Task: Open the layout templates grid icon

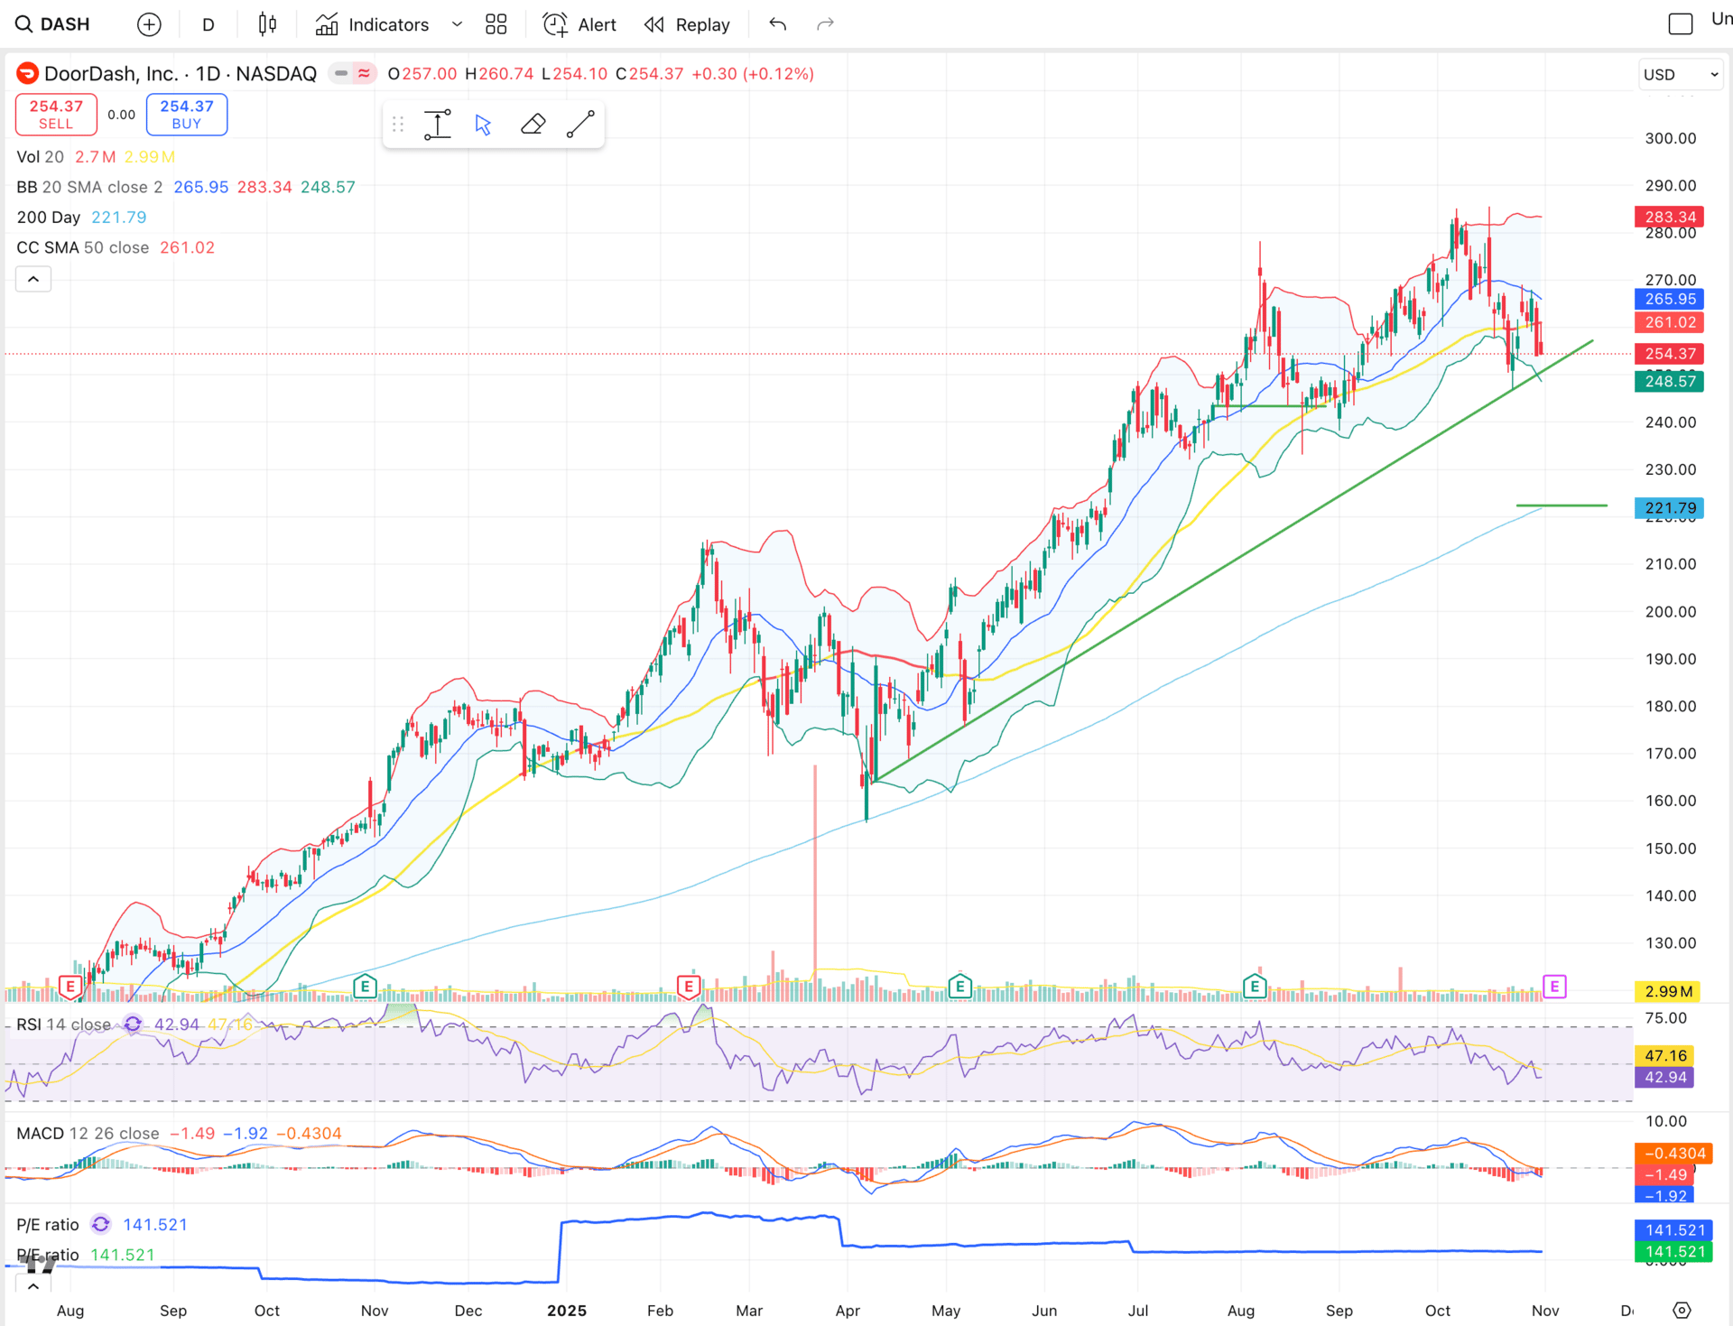Action: pyautogui.click(x=496, y=24)
